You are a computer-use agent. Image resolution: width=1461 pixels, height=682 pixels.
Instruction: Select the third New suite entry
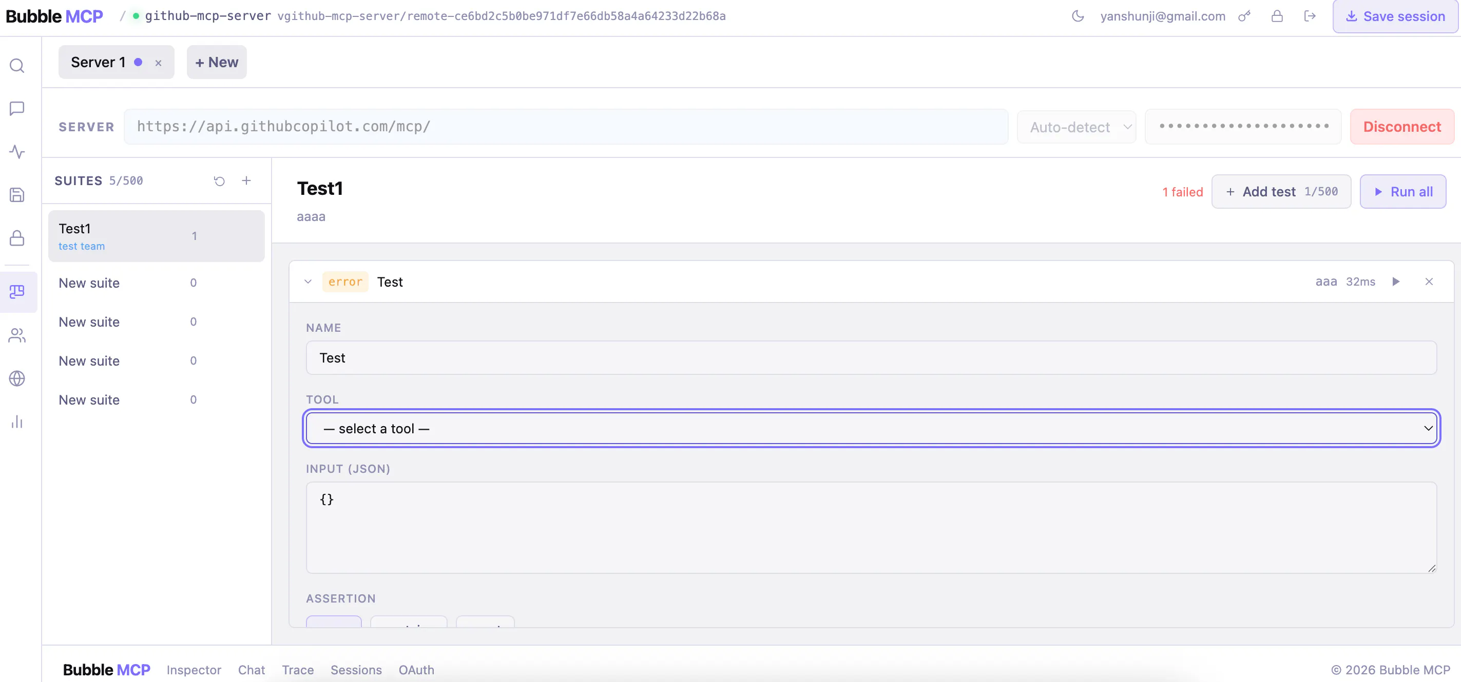(157, 361)
